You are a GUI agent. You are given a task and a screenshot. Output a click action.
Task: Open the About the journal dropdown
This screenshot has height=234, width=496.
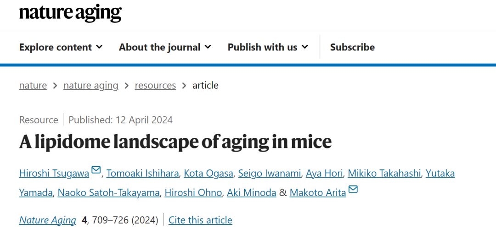click(165, 47)
